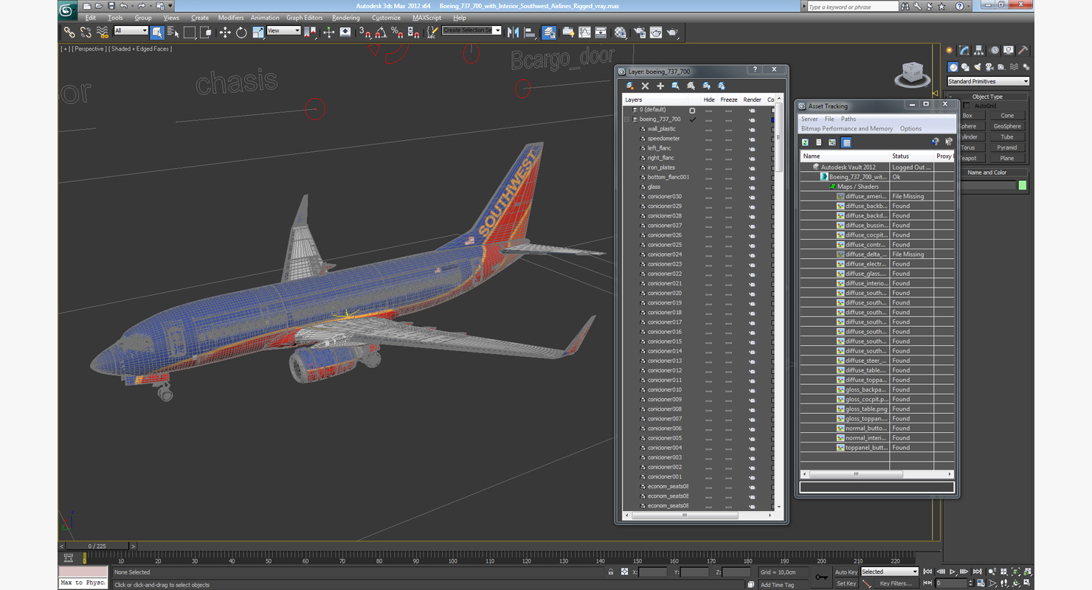Screen dimensions: 1092x590
Task: Click blue color swatch of boeing_737_700 layer
Action: pyautogui.click(x=773, y=119)
